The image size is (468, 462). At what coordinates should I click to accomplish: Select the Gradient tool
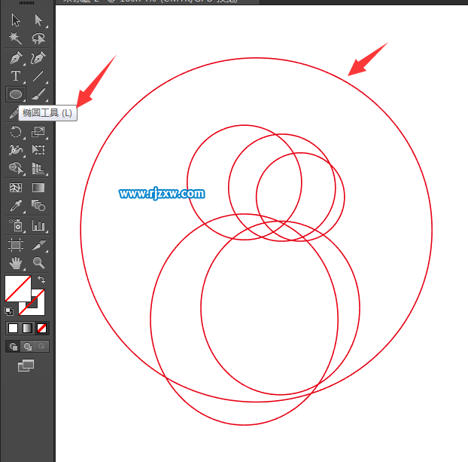(38, 188)
